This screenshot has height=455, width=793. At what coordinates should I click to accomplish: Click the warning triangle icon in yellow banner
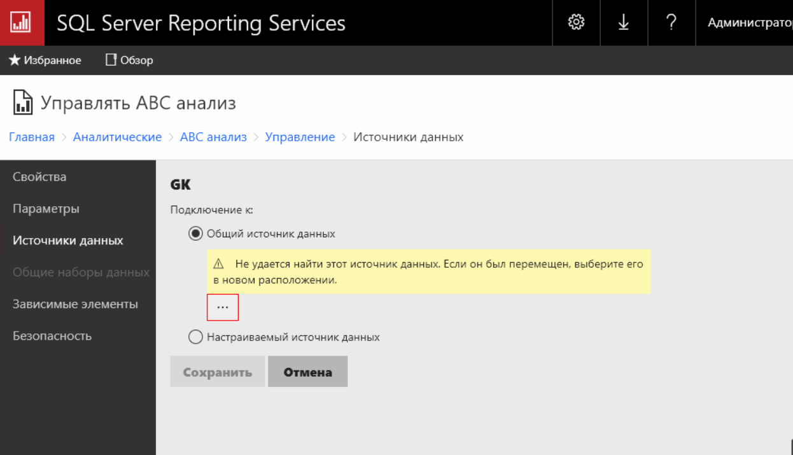219,264
